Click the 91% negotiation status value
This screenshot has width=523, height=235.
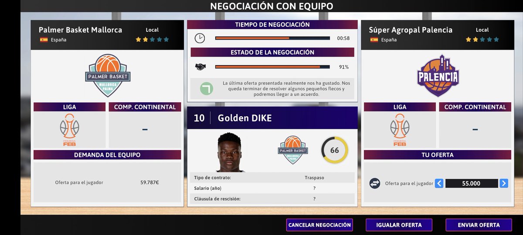coord(344,67)
